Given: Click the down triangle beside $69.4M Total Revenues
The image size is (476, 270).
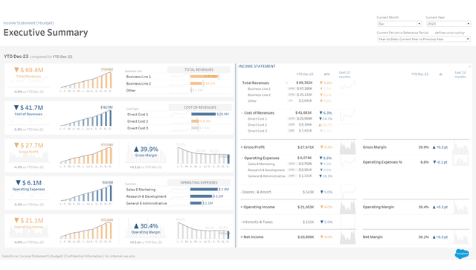Looking at the screenshot, I should [16, 70].
